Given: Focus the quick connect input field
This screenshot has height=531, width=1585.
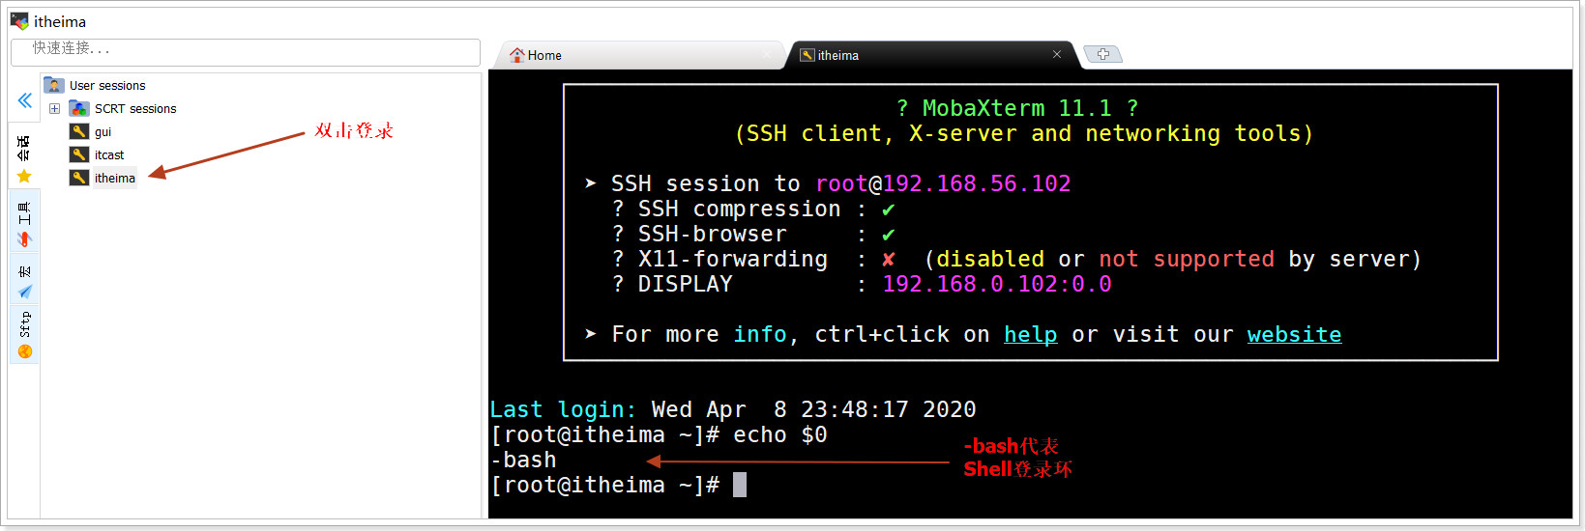Looking at the screenshot, I should 246,52.
